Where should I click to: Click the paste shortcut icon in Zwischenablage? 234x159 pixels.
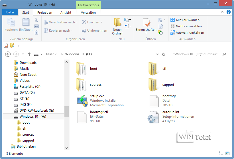(x=36, y=32)
